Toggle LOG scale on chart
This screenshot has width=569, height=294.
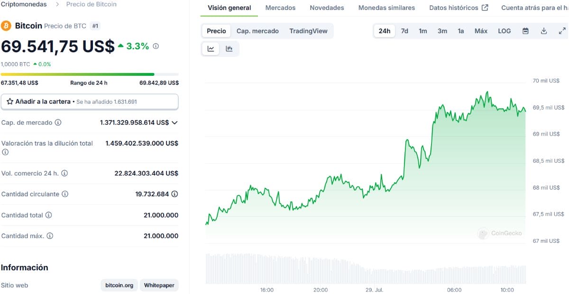tap(505, 31)
